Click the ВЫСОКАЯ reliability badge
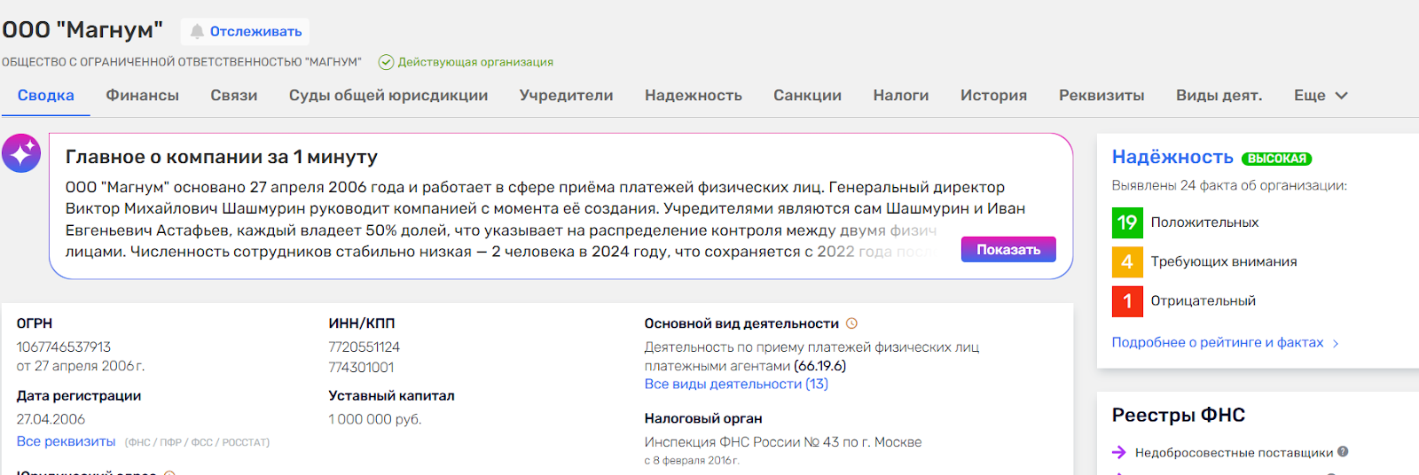This screenshot has height=475, width=1419. 1276,159
